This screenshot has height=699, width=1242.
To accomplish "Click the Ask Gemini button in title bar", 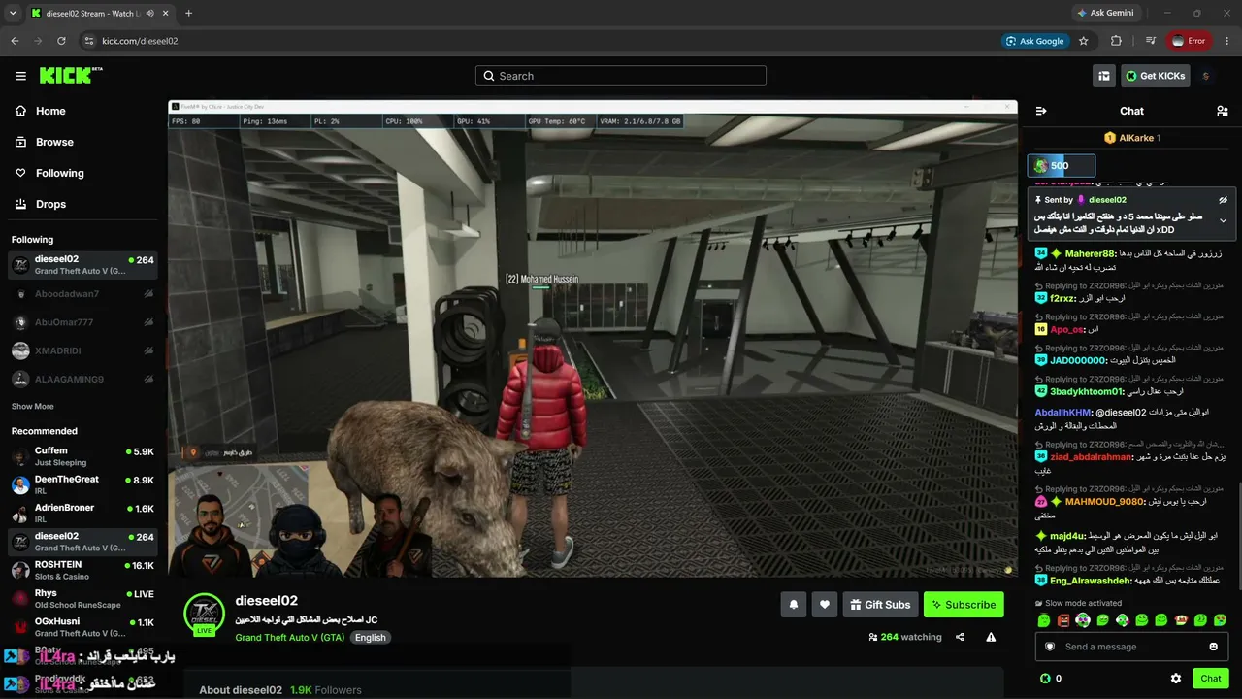I will click(x=1104, y=13).
